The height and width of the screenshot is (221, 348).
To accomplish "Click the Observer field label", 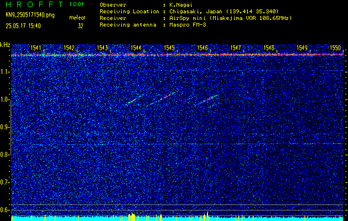I will point(113,5).
